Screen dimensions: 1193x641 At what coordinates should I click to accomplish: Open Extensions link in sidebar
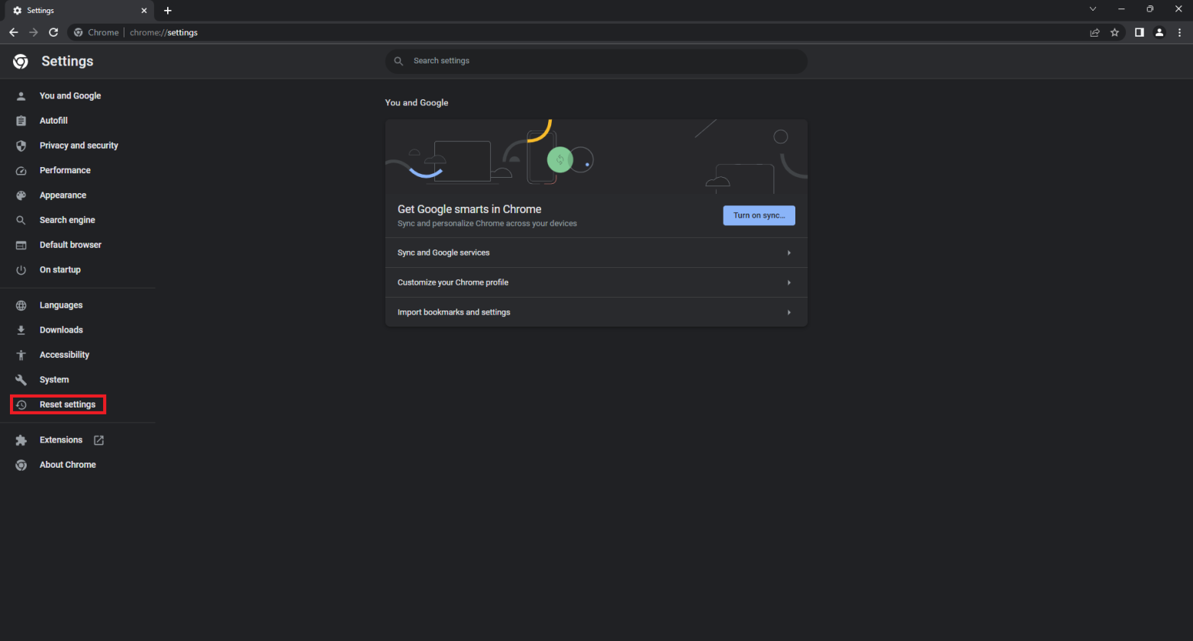point(61,440)
